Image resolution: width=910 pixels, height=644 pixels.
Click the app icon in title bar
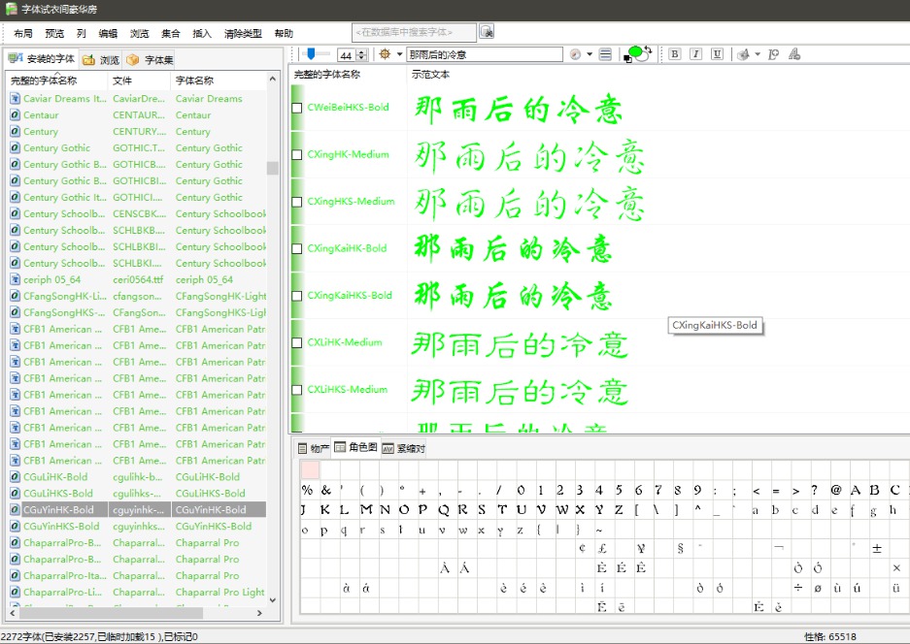tap(11, 9)
